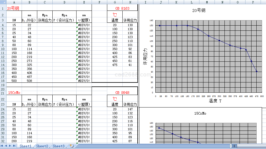
Task: Select column G header
Action: 115,2
